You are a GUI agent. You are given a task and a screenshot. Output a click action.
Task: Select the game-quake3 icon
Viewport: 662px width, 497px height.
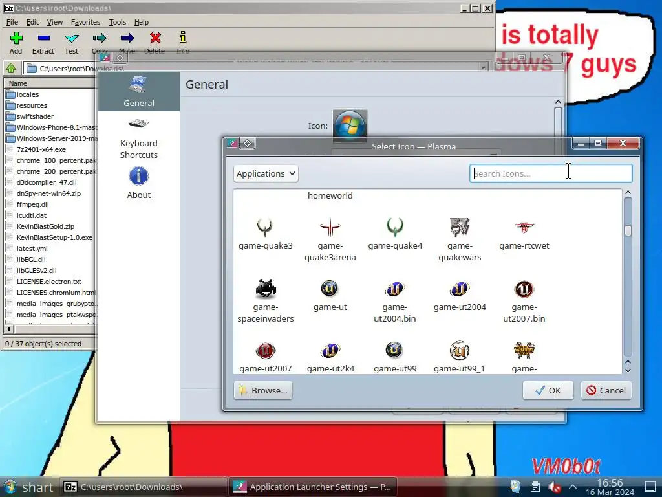pos(265,234)
